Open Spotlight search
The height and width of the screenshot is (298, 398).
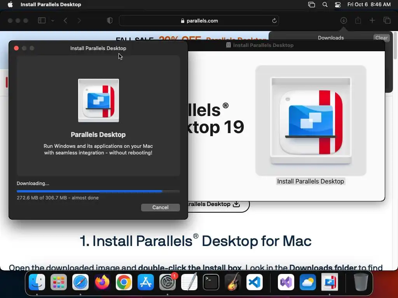coord(325,5)
